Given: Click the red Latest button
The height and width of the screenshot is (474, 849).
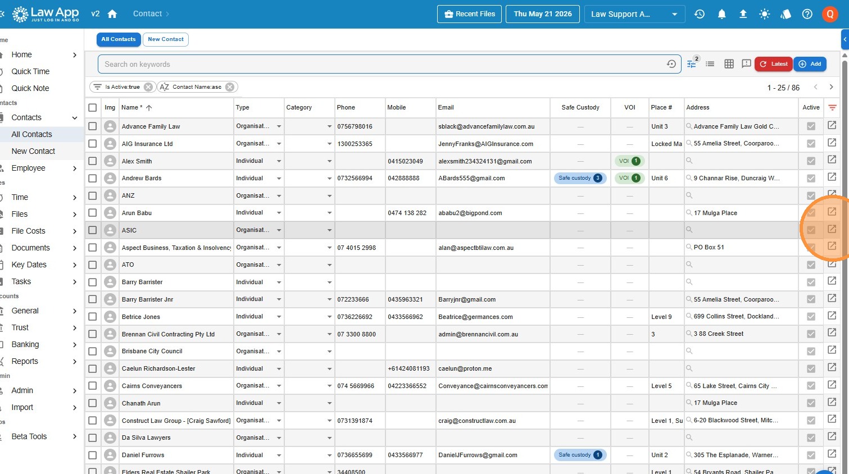Looking at the screenshot, I should point(773,64).
